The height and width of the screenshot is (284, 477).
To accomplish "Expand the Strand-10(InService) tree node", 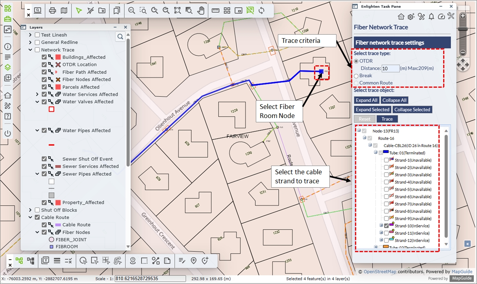I will point(381,226).
